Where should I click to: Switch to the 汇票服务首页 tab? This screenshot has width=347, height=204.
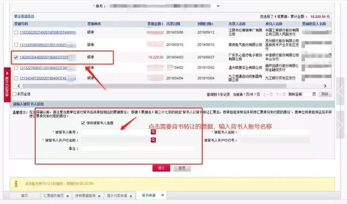(54, 195)
